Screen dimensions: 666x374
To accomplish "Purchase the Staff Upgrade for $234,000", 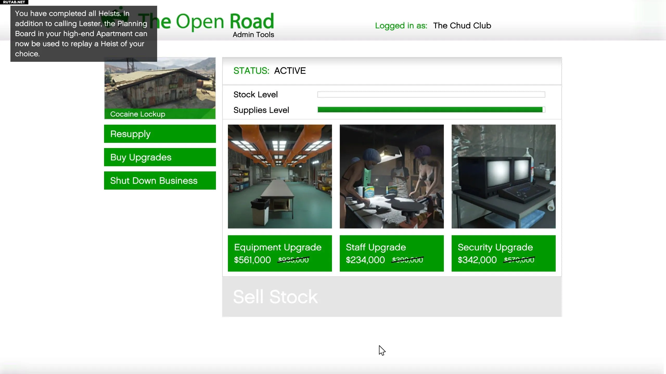I will point(392,253).
